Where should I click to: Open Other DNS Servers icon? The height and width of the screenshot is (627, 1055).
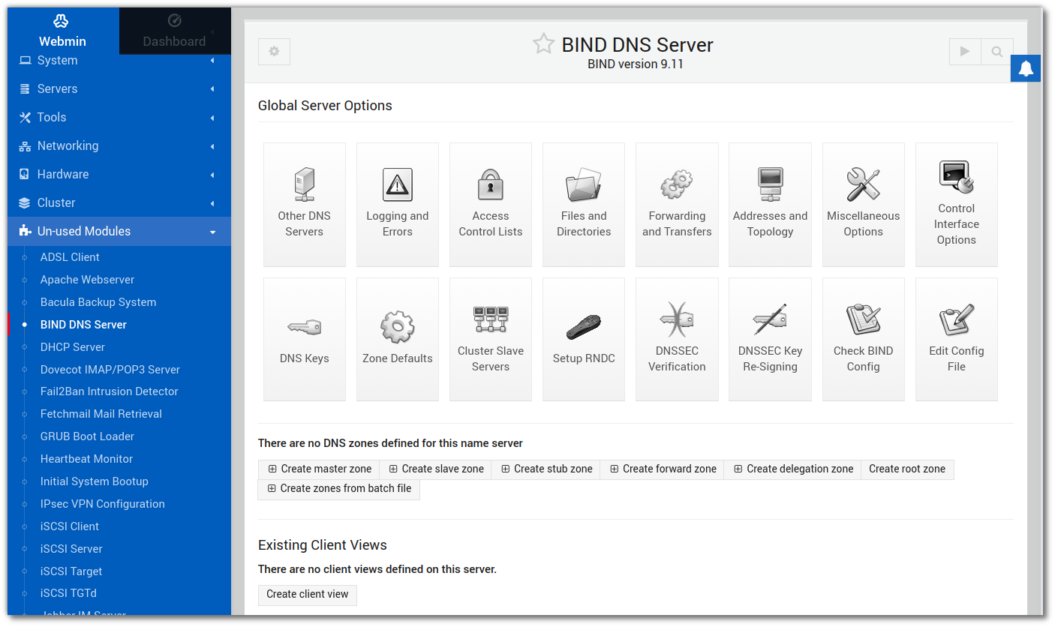click(x=304, y=204)
